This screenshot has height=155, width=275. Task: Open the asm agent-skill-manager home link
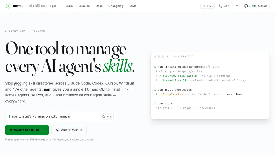point(31,6)
